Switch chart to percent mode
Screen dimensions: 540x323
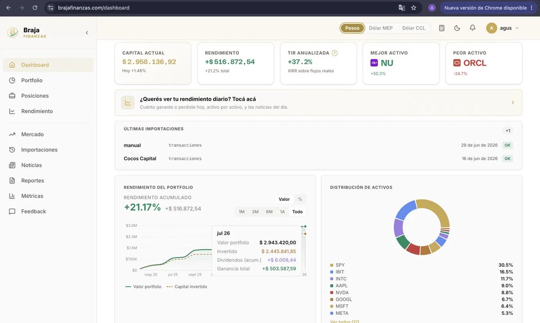[300, 199]
